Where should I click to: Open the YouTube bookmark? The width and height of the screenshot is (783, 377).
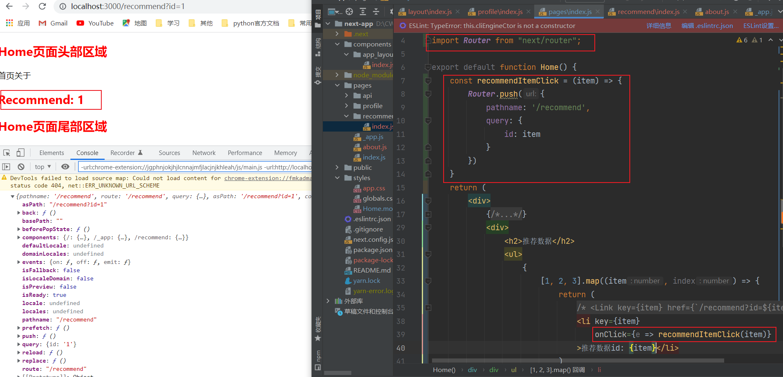(x=95, y=23)
